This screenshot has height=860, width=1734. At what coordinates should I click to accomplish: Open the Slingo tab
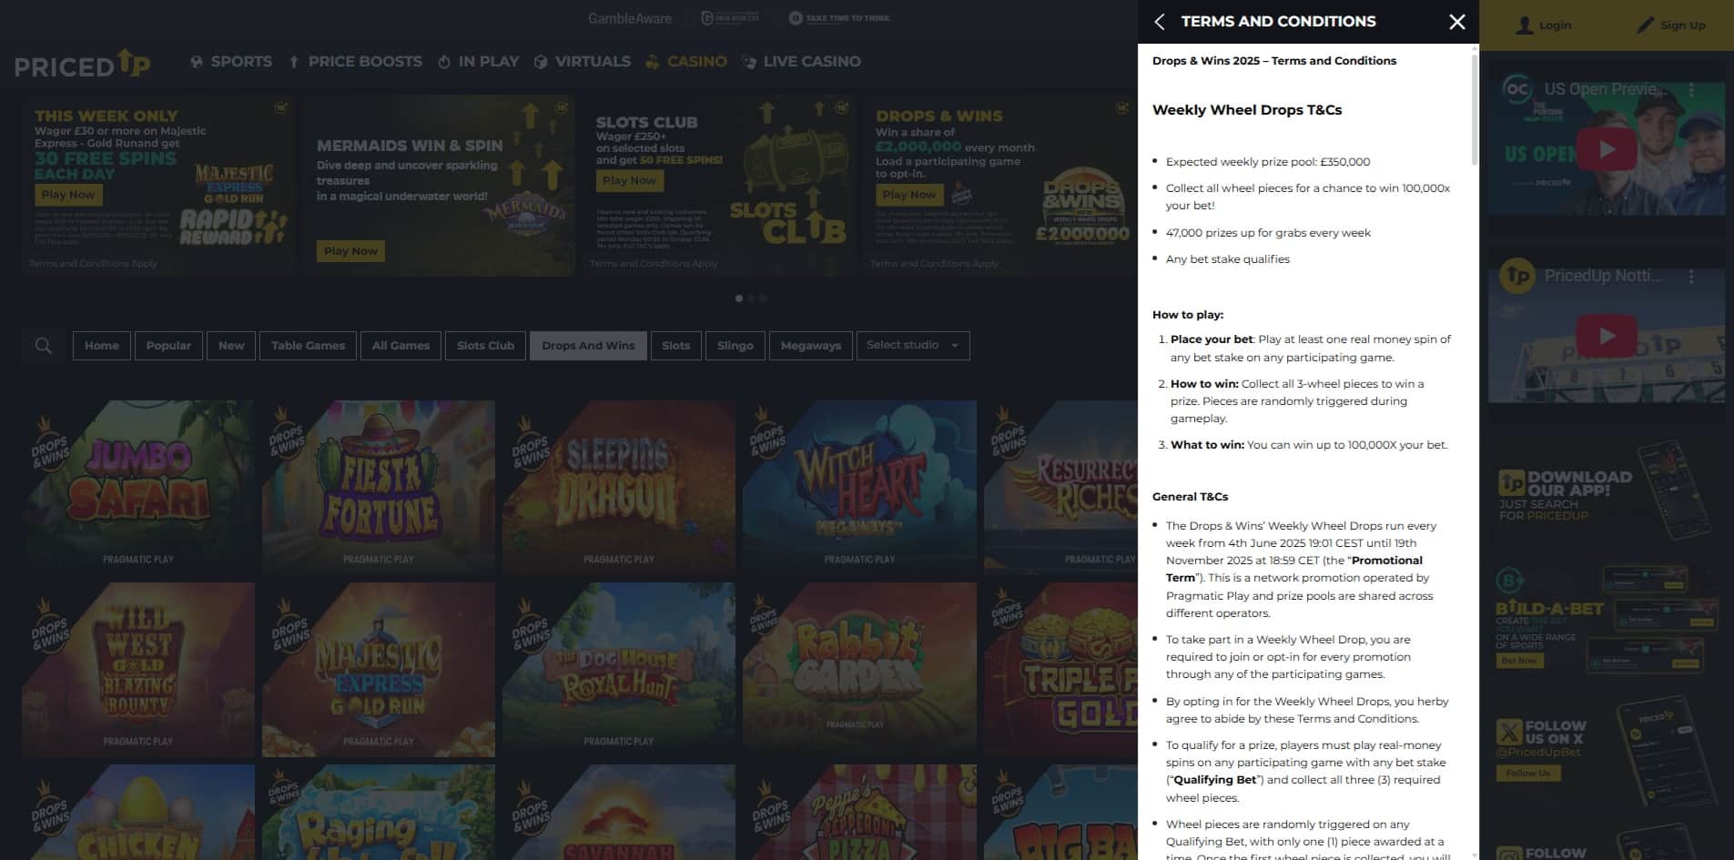[735, 346]
